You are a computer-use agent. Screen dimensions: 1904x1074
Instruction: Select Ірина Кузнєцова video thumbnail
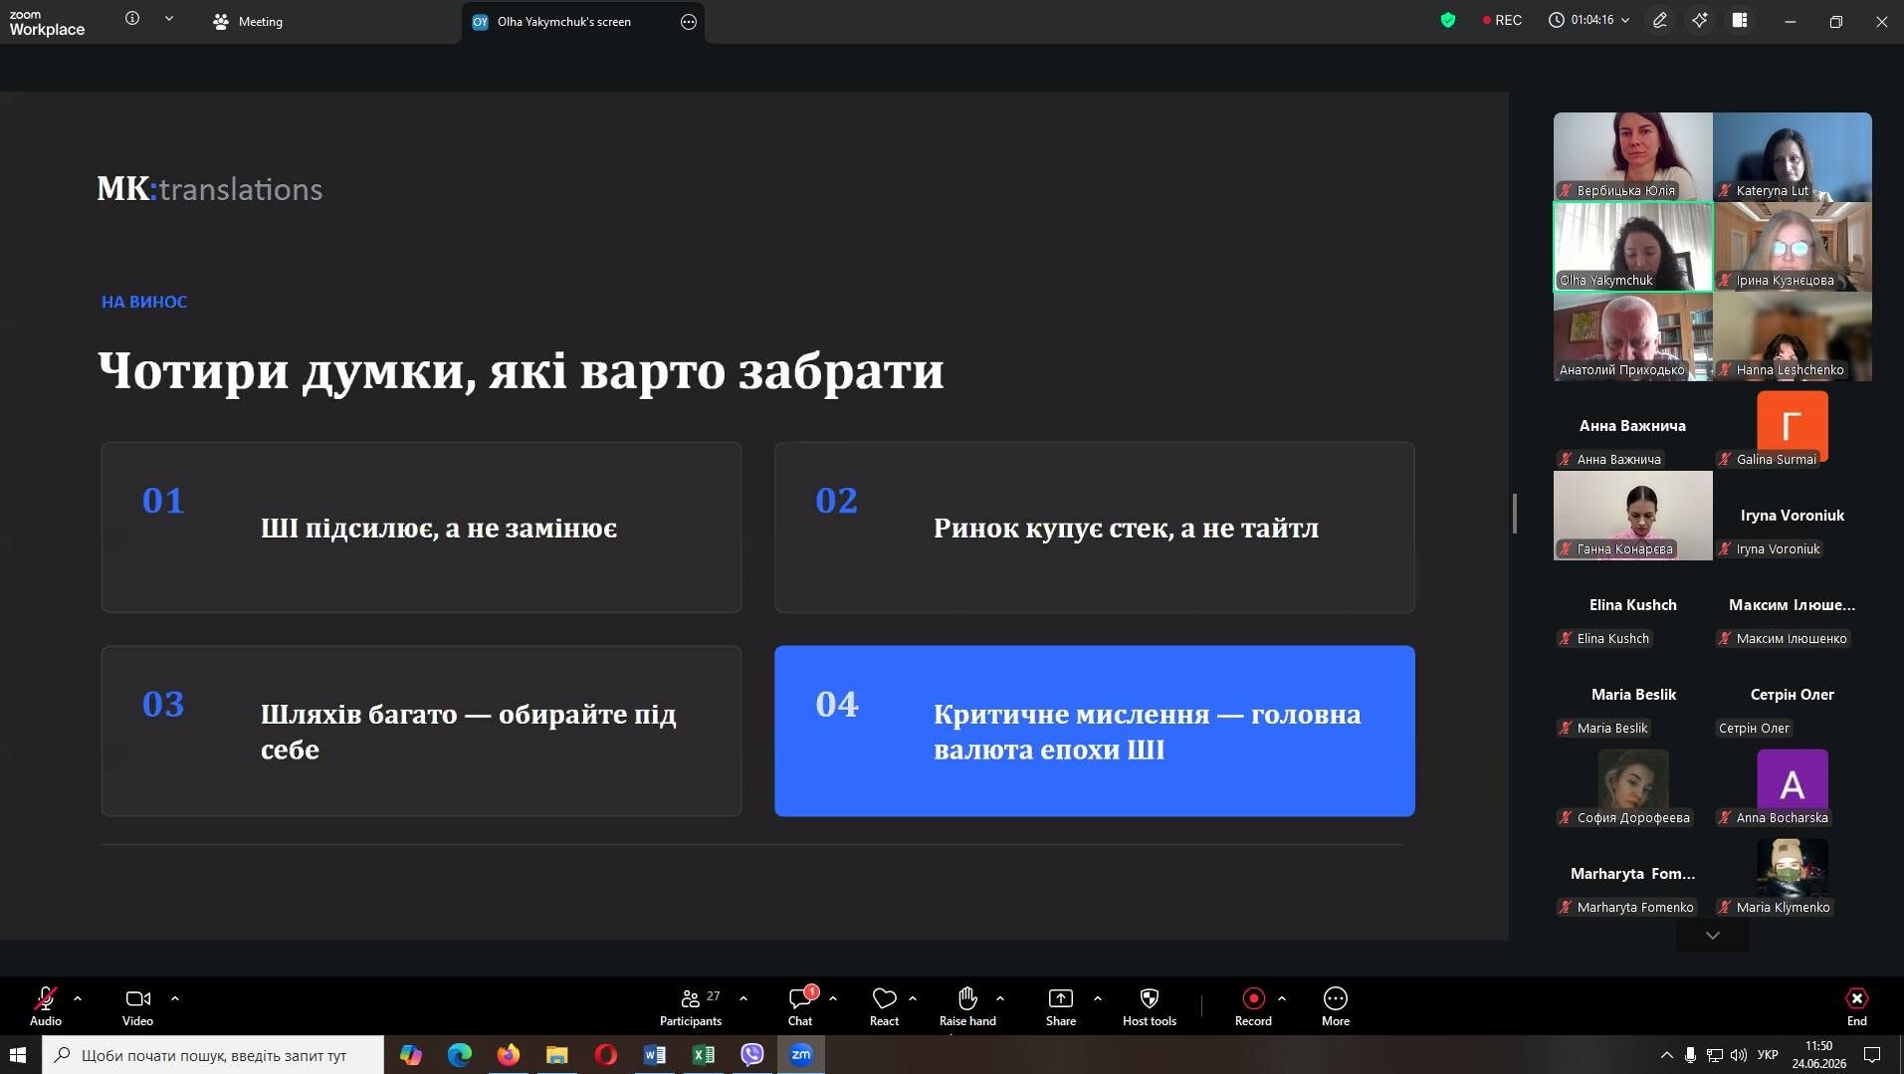pos(1793,246)
